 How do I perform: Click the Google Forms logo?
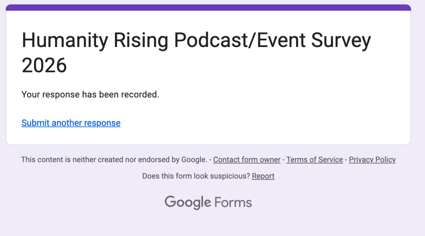[208, 202]
